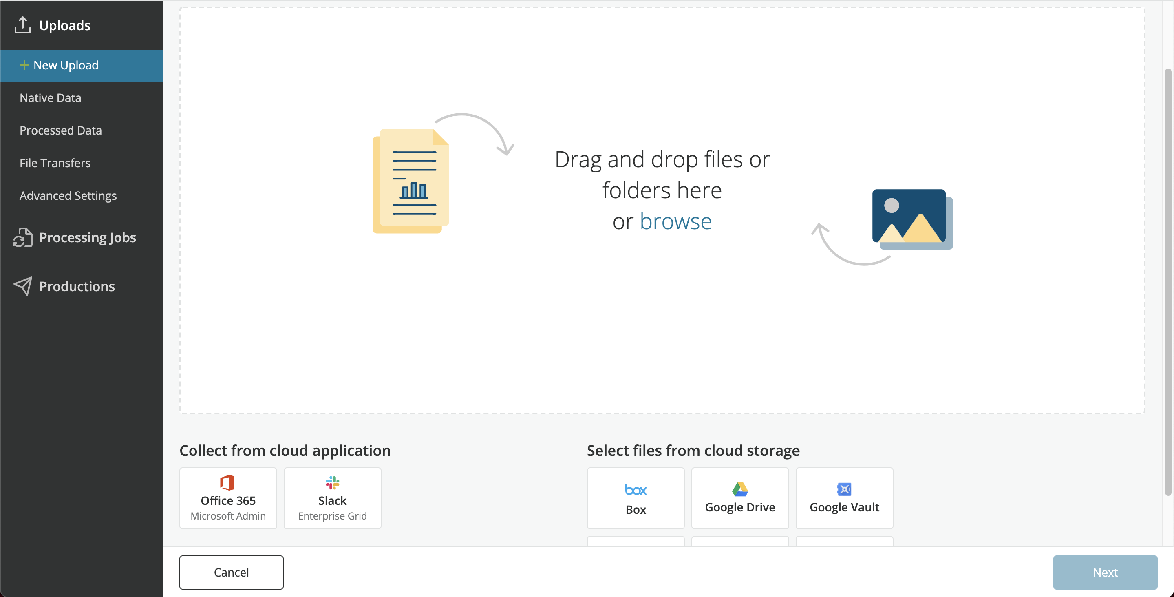Click the picture illustration in drop zone
Viewport: 1174px width, 597px height.
pyautogui.click(x=912, y=219)
